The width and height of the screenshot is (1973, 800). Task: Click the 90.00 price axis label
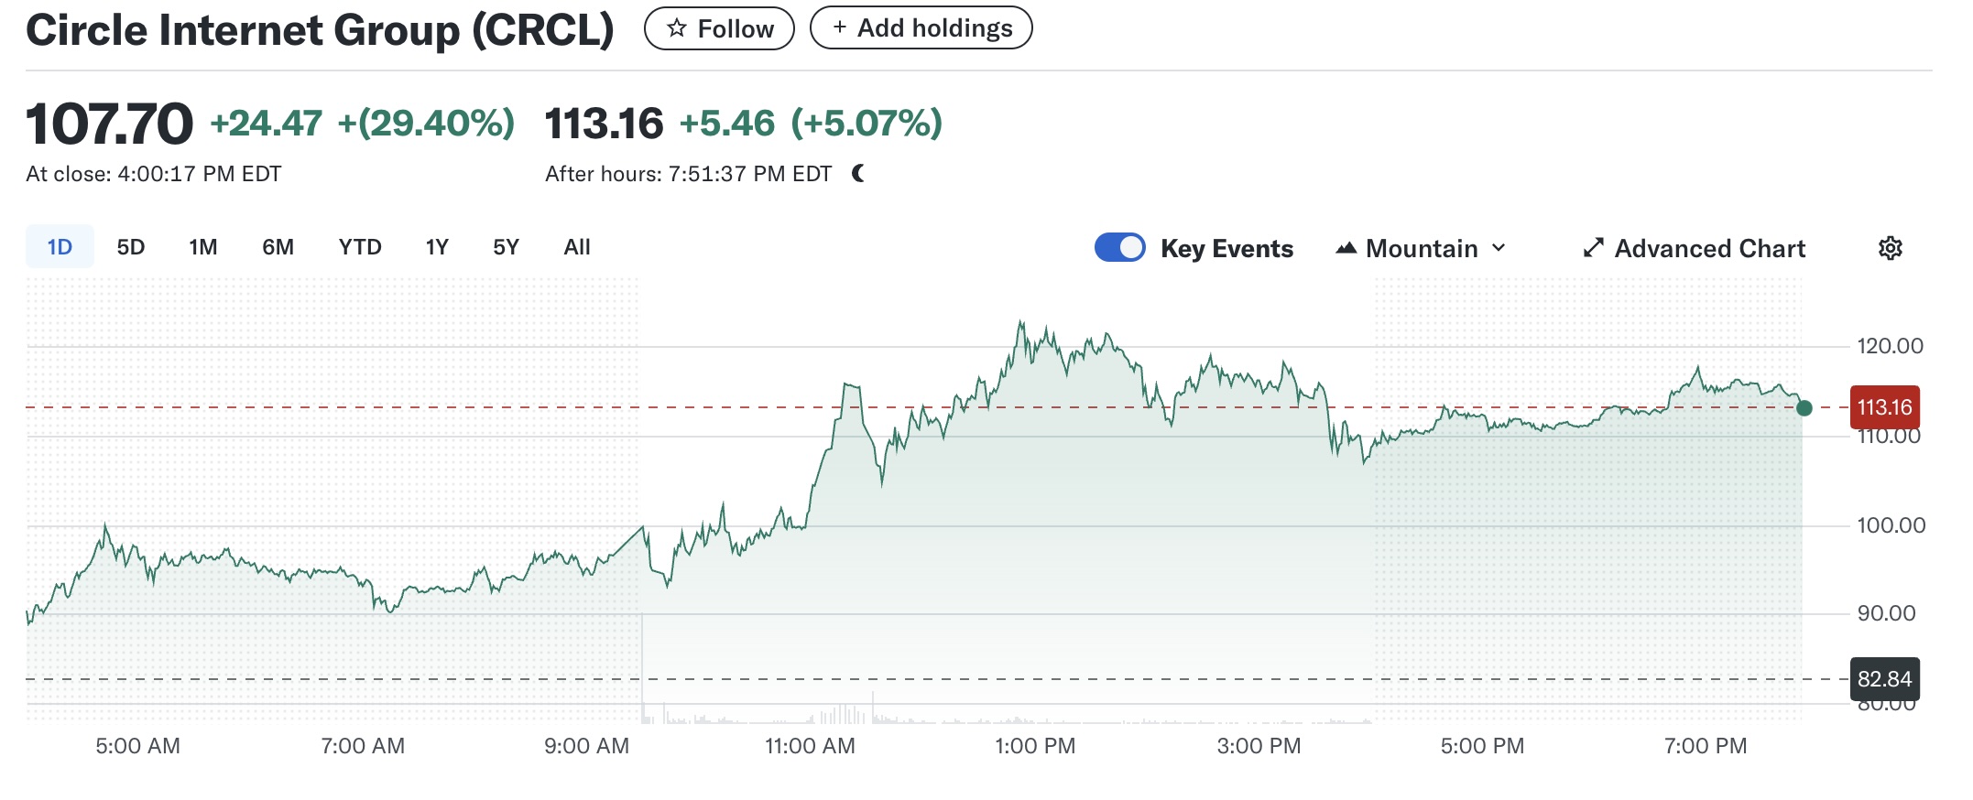(1886, 613)
